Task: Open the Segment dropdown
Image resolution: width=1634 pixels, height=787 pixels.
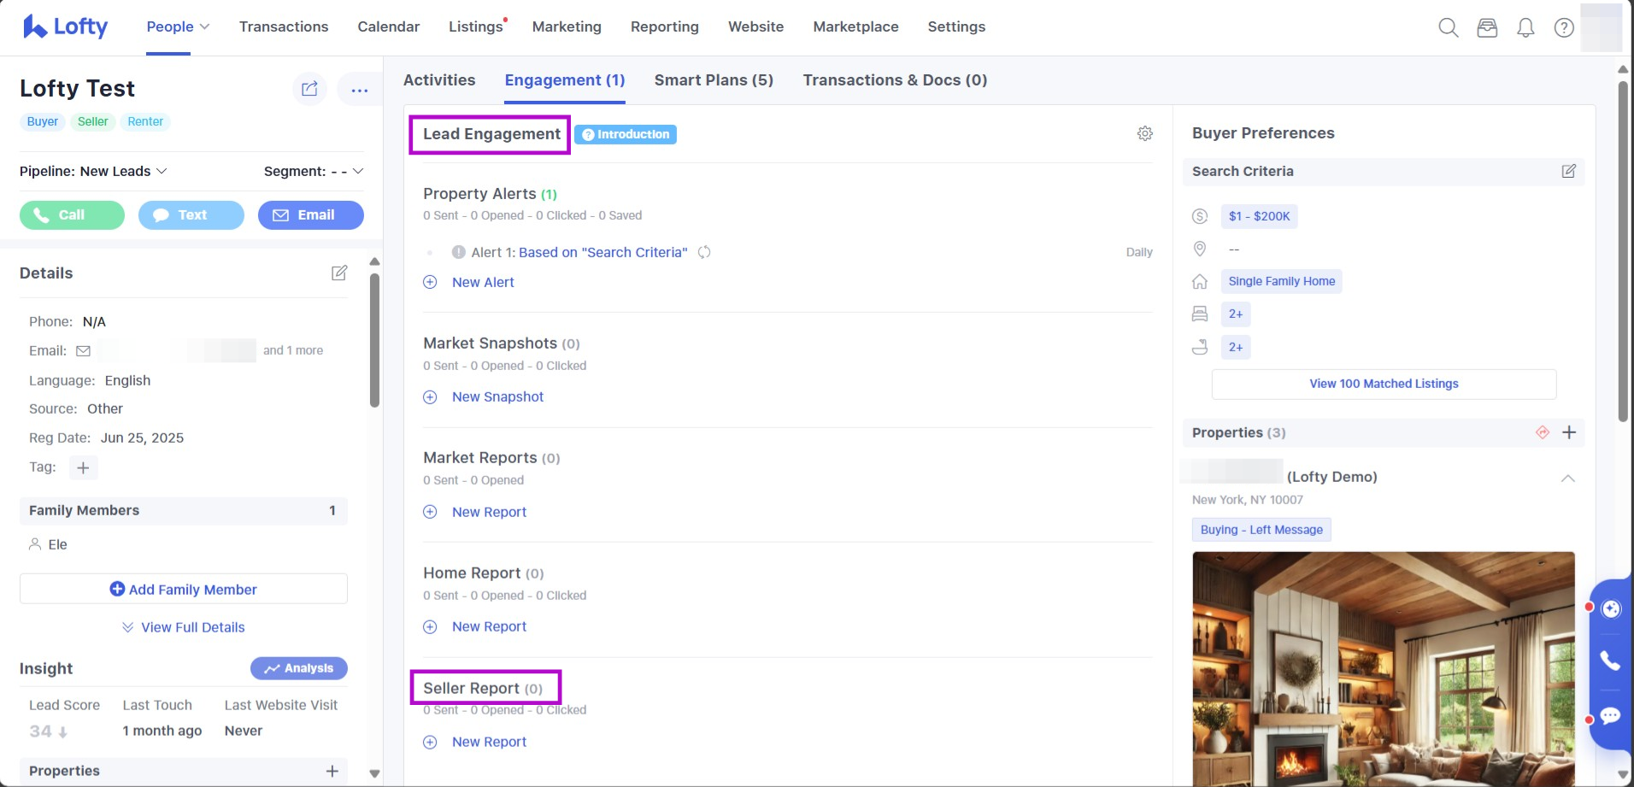Action: tap(314, 171)
